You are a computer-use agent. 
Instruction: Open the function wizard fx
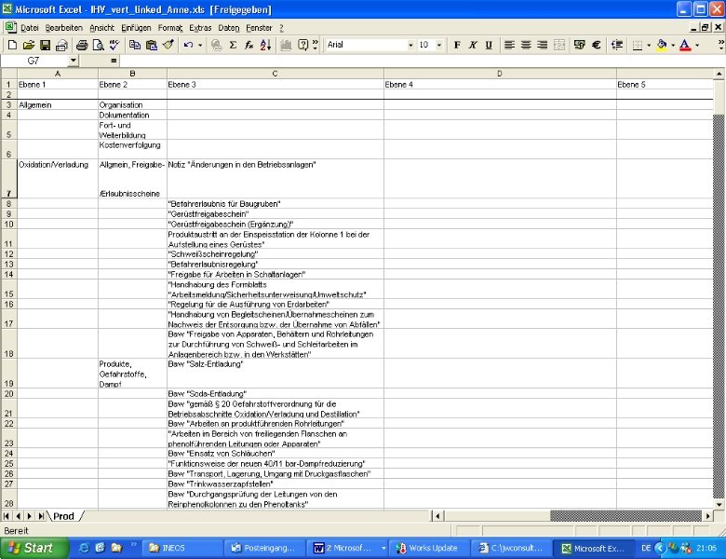pyautogui.click(x=249, y=45)
